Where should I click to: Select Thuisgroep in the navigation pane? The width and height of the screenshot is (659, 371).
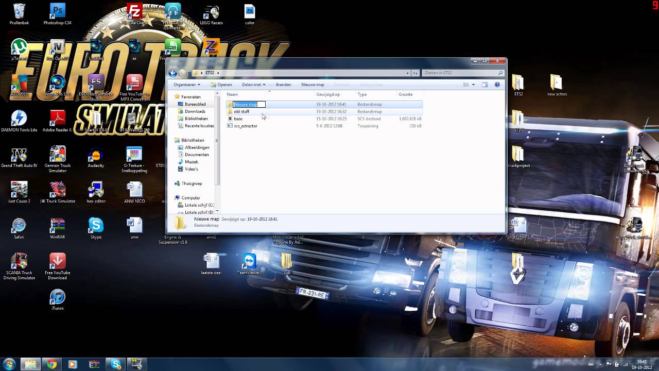(188, 183)
